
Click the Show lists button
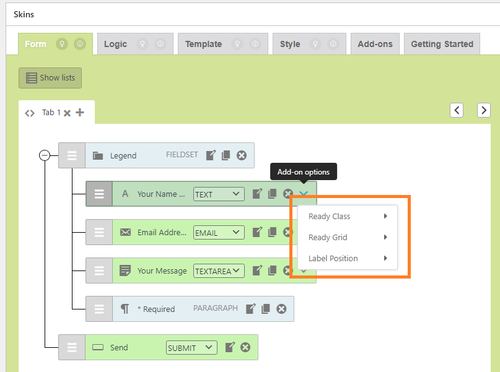click(x=50, y=78)
